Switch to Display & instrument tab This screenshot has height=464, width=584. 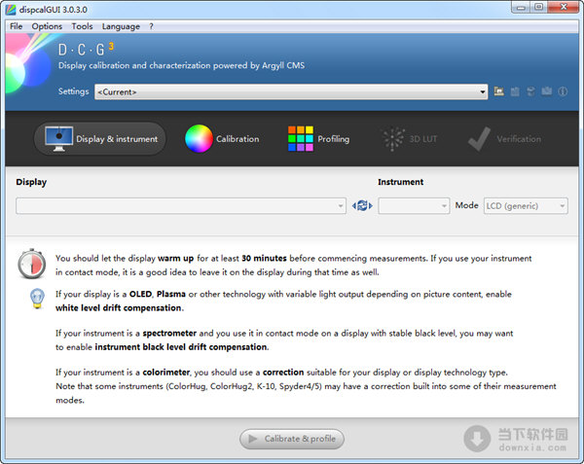point(100,139)
